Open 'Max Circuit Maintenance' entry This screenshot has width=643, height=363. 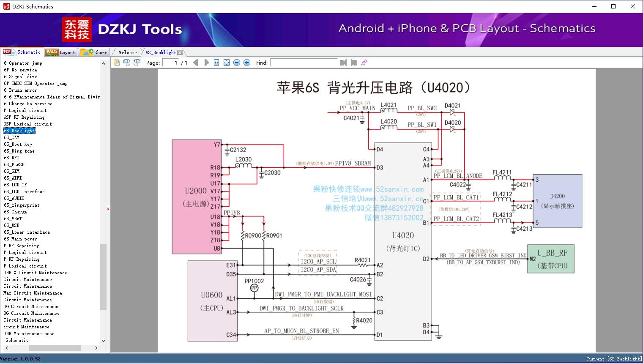coord(33,293)
